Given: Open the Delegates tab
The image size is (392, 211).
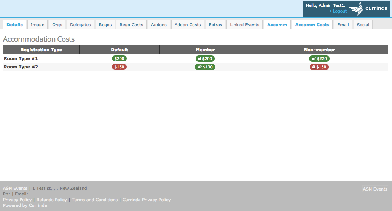Looking at the screenshot, I should (81, 25).
